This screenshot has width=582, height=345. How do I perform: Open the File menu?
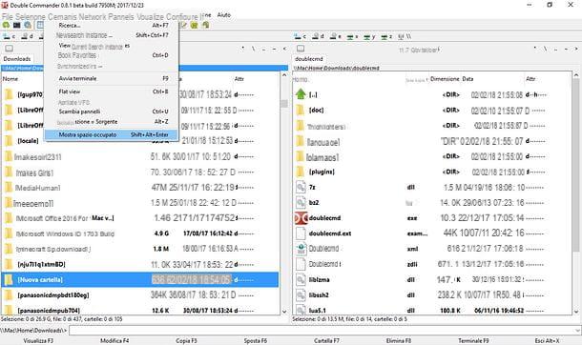[8, 16]
